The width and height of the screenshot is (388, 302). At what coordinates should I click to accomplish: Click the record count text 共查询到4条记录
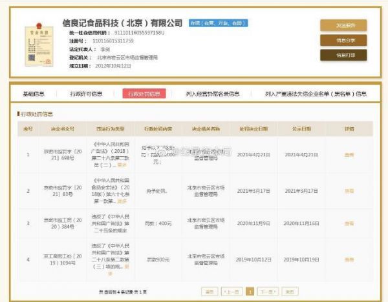pyautogui.click(x=122, y=292)
